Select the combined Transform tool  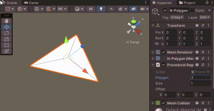pyautogui.click(x=7, y=51)
